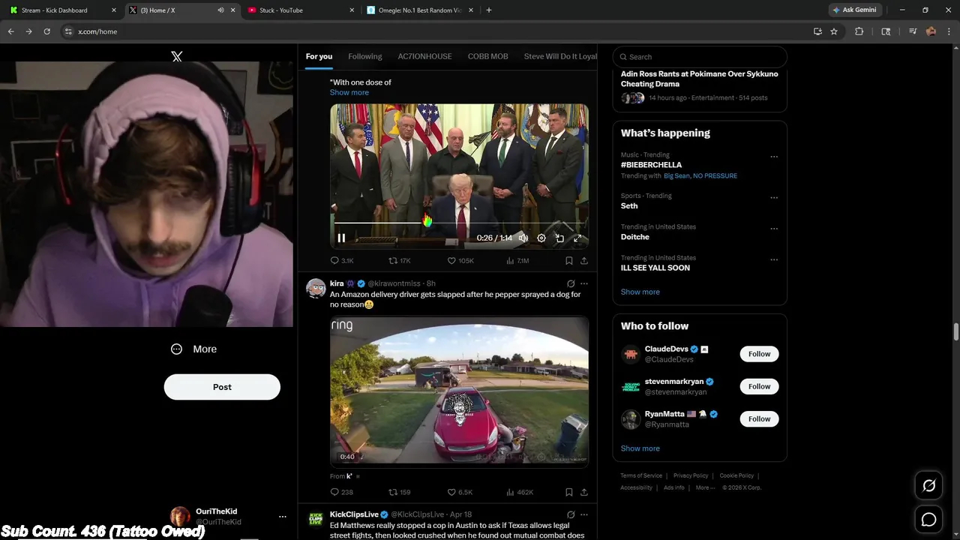Open more options on KickClipsLive post
Viewport: 960px width, 540px height.
pos(584,514)
